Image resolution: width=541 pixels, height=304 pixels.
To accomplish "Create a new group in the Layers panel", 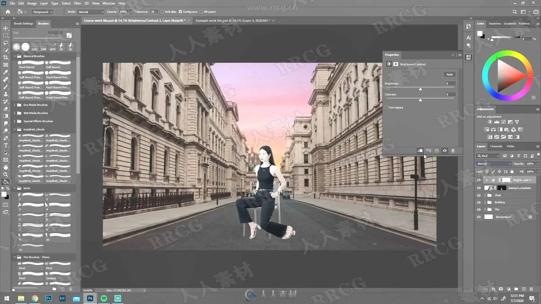I will pos(516,289).
